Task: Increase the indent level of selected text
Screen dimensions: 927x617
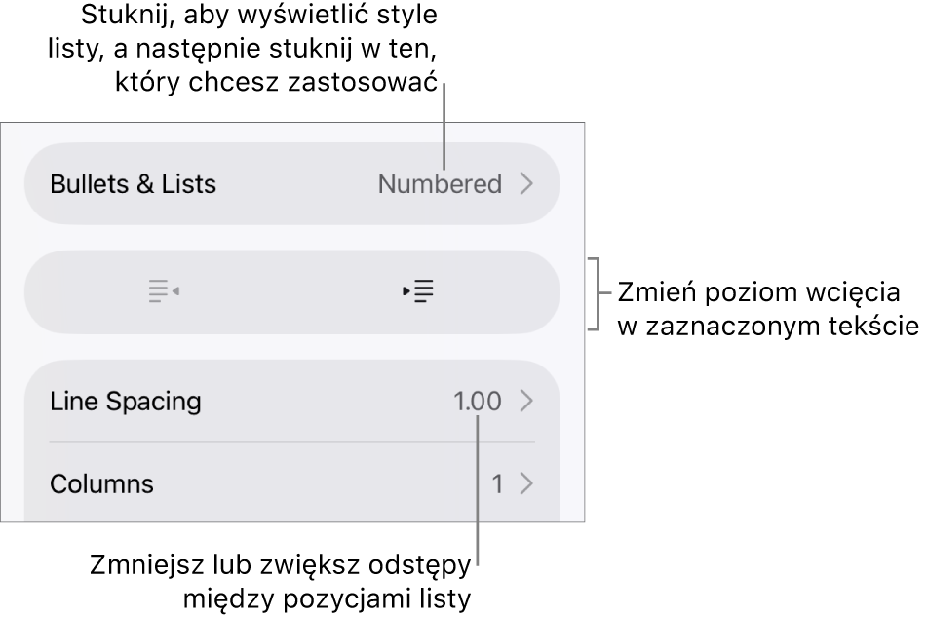Action: click(x=418, y=291)
